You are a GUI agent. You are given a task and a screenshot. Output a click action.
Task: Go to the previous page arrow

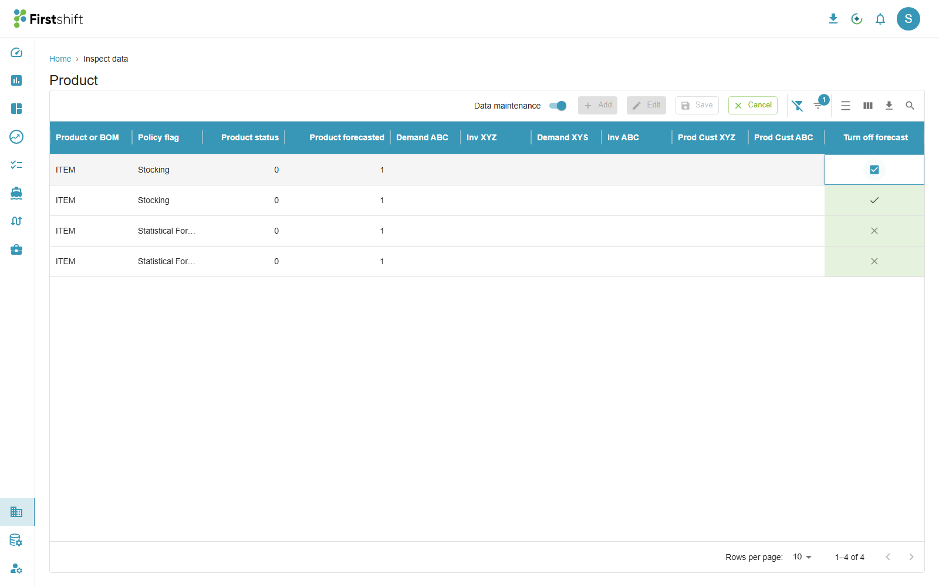click(888, 557)
